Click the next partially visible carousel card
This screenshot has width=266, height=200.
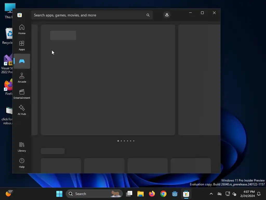click(x=199, y=80)
